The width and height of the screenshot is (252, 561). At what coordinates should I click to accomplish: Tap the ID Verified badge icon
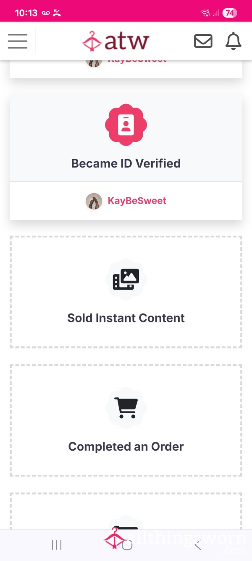pos(126,125)
